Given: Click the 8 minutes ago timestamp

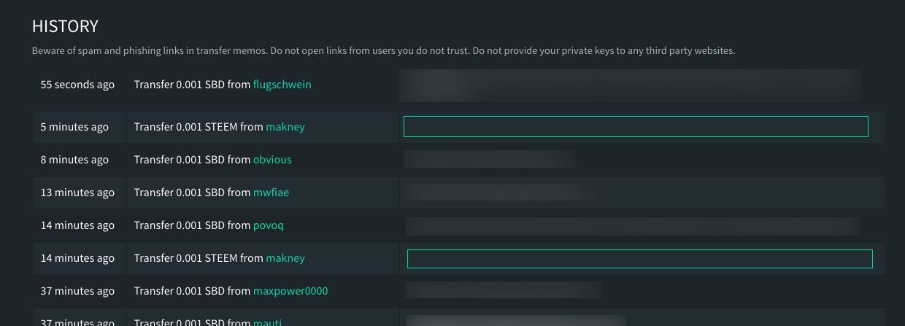Looking at the screenshot, I should (x=74, y=160).
